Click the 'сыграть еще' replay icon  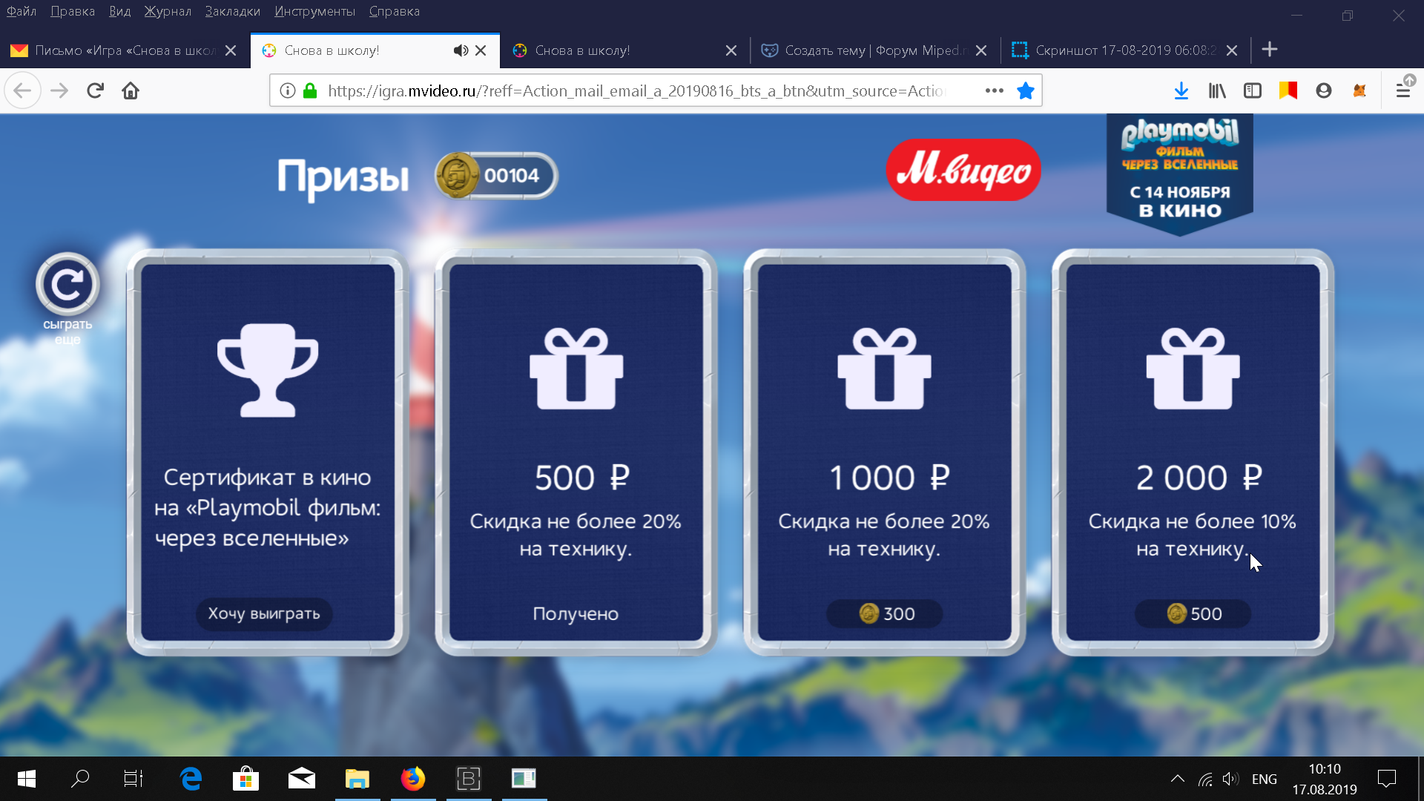[67, 284]
